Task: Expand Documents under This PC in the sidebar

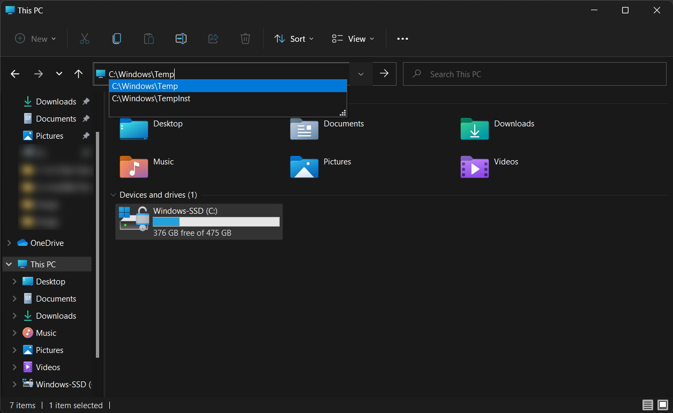Action: click(x=14, y=298)
